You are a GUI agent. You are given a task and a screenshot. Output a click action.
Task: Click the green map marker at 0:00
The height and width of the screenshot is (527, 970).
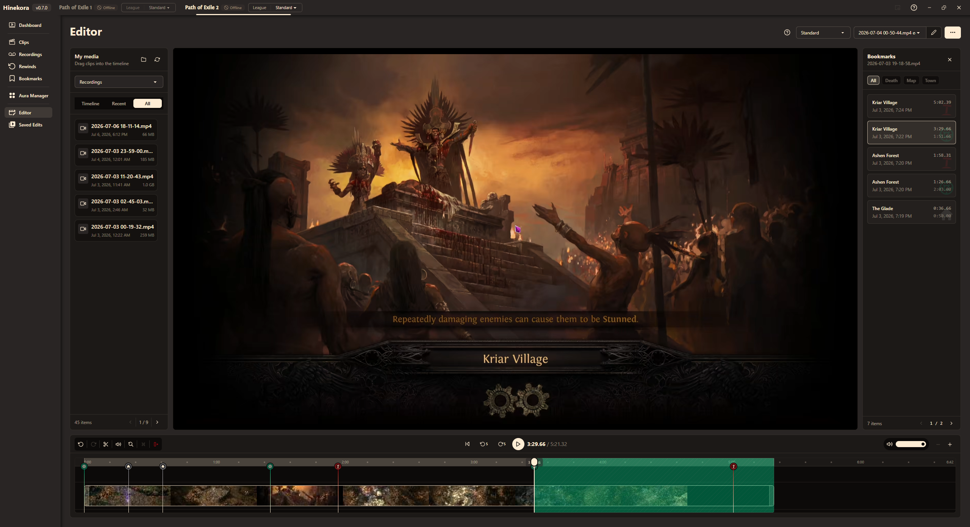tap(84, 466)
